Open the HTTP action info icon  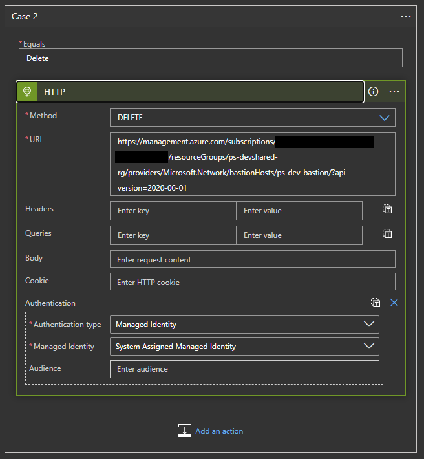point(374,92)
